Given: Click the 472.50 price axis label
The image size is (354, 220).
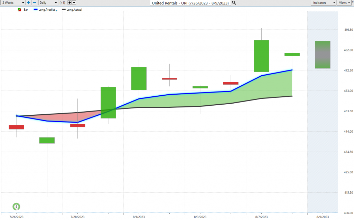Looking at the screenshot, I should (348, 70).
